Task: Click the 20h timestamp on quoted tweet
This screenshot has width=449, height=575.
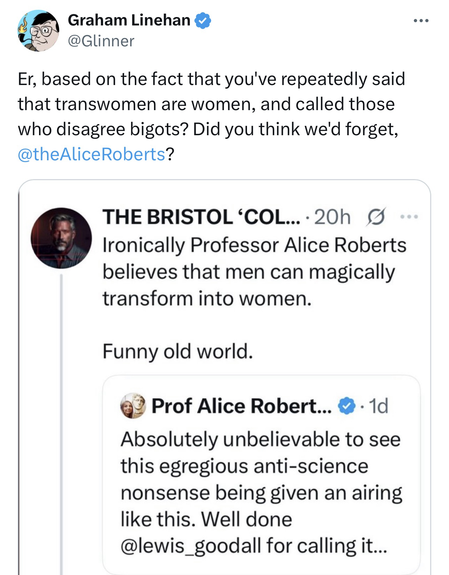Action: (333, 218)
